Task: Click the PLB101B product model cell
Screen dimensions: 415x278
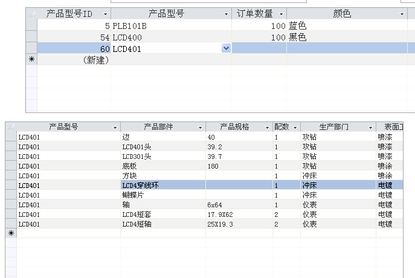Action: pos(171,26)
